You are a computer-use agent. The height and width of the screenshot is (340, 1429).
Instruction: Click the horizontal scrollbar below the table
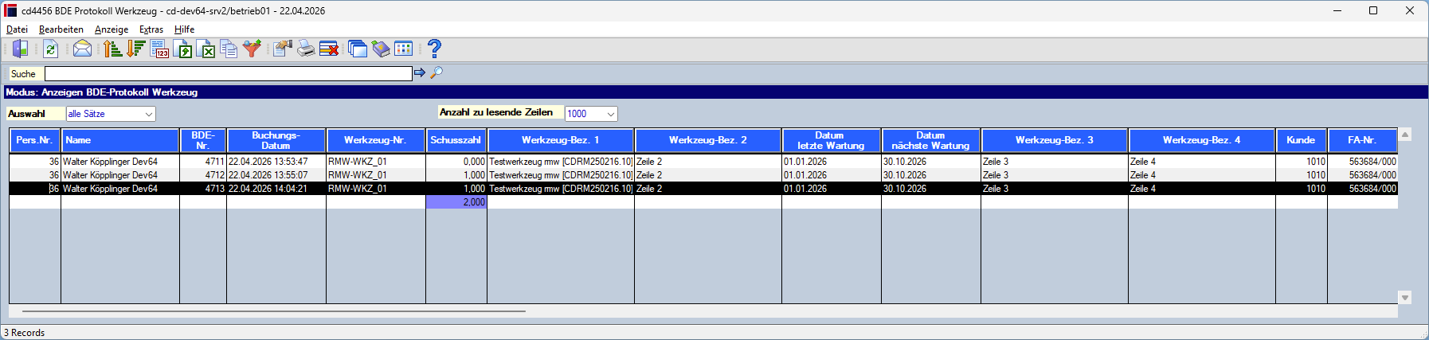[x=274, y=311]
